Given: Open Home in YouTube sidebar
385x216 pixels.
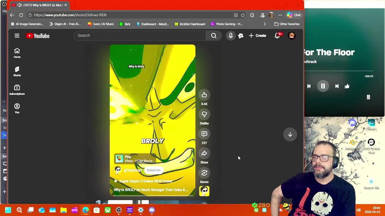Looking at the screenshot, I should pos(17,53).
